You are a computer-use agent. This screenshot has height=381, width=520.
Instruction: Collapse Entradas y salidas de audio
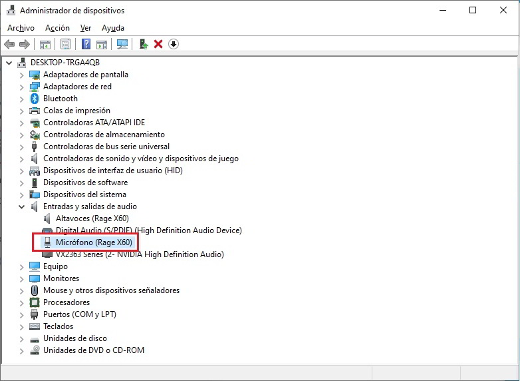point(21,206)
